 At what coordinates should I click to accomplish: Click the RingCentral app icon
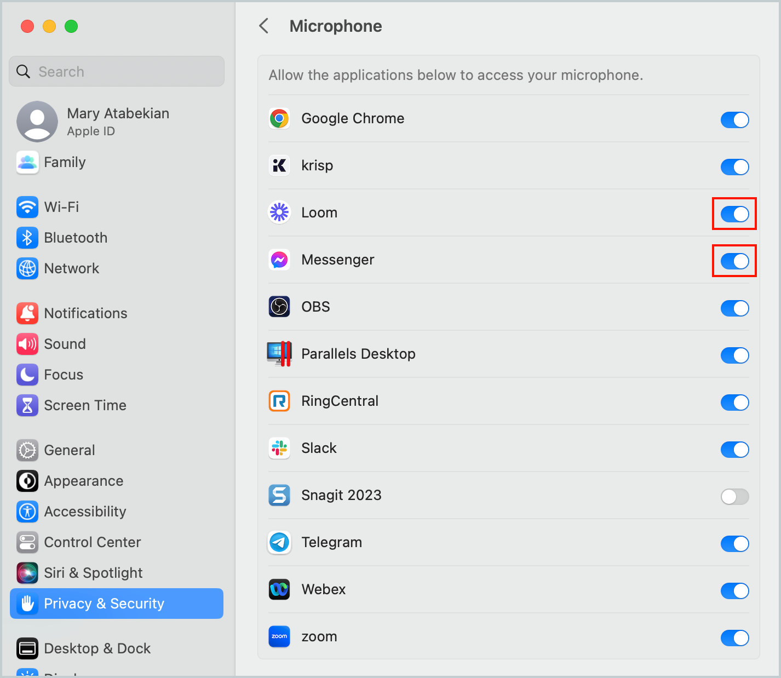279,401
